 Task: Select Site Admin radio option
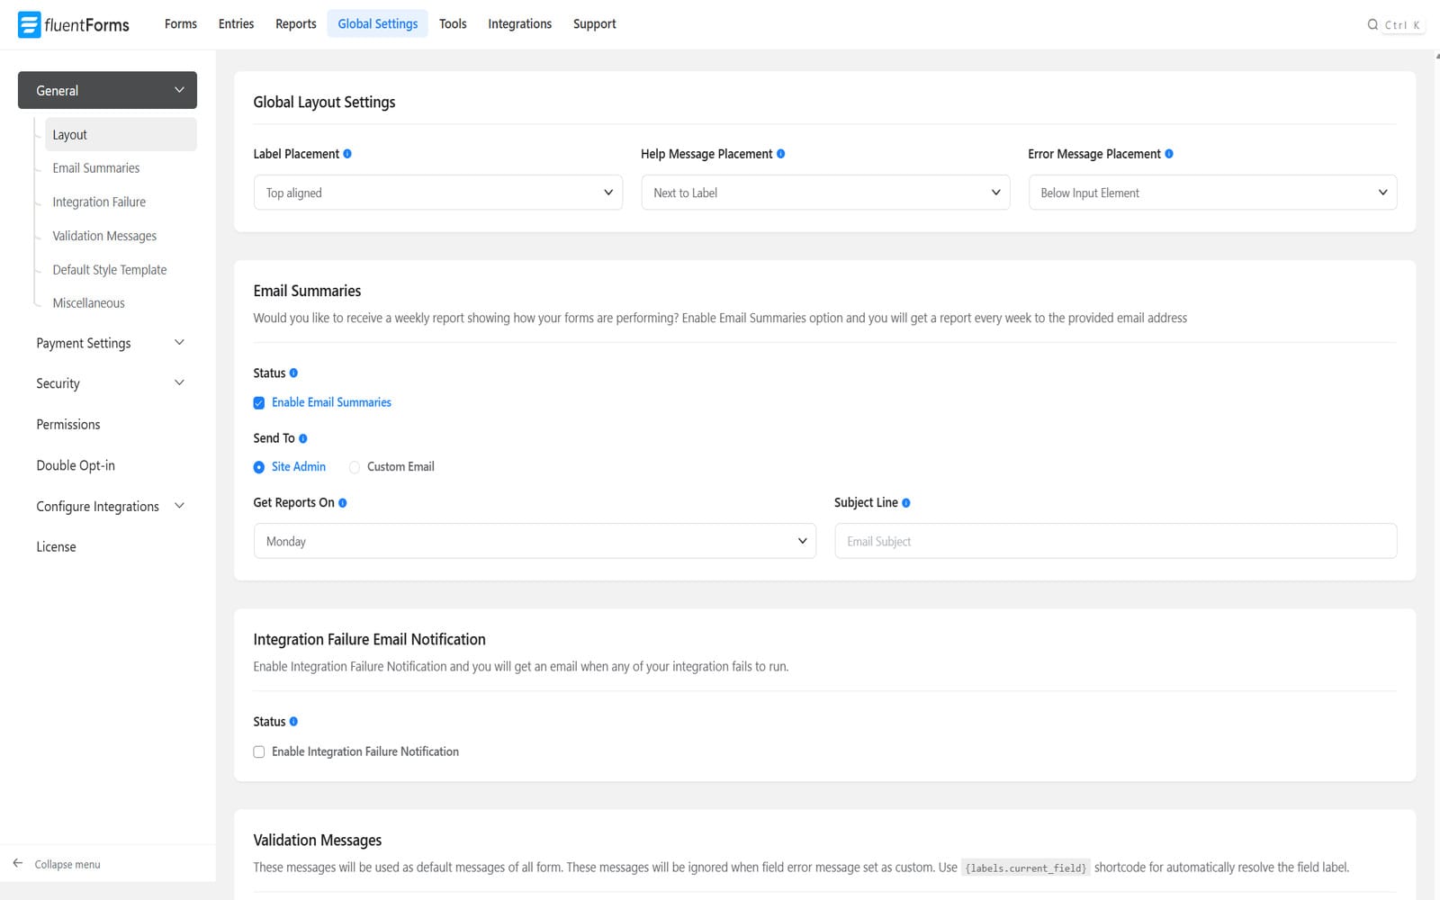pyautogui.click(x=259, y=467)
